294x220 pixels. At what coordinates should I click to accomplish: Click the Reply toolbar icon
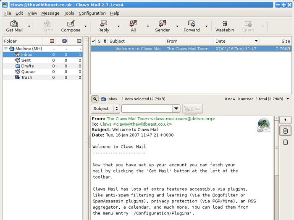[103, 23]
